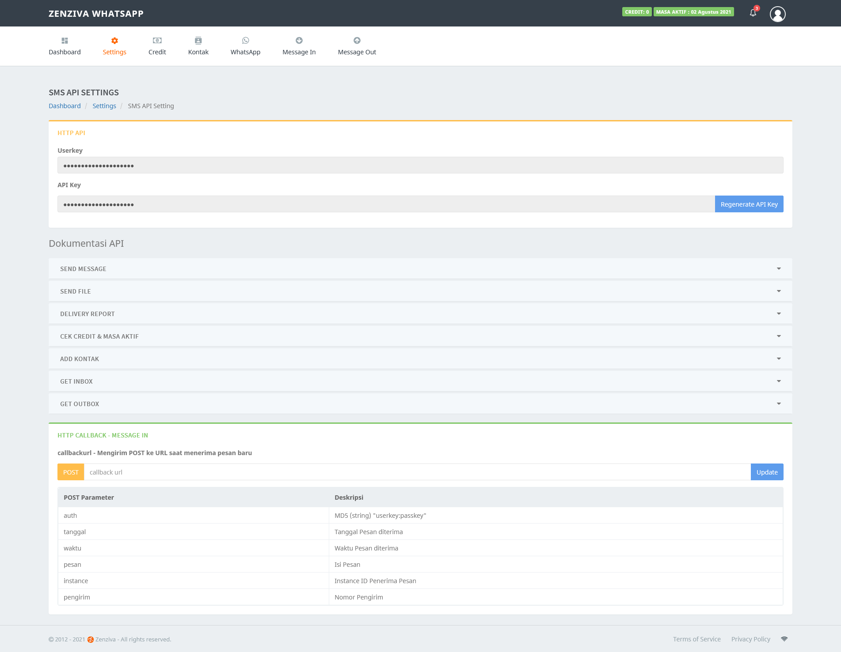This screenshot has width=841, height=652.
Task: Click the POST Parameter column header
Action: point(89,497)
